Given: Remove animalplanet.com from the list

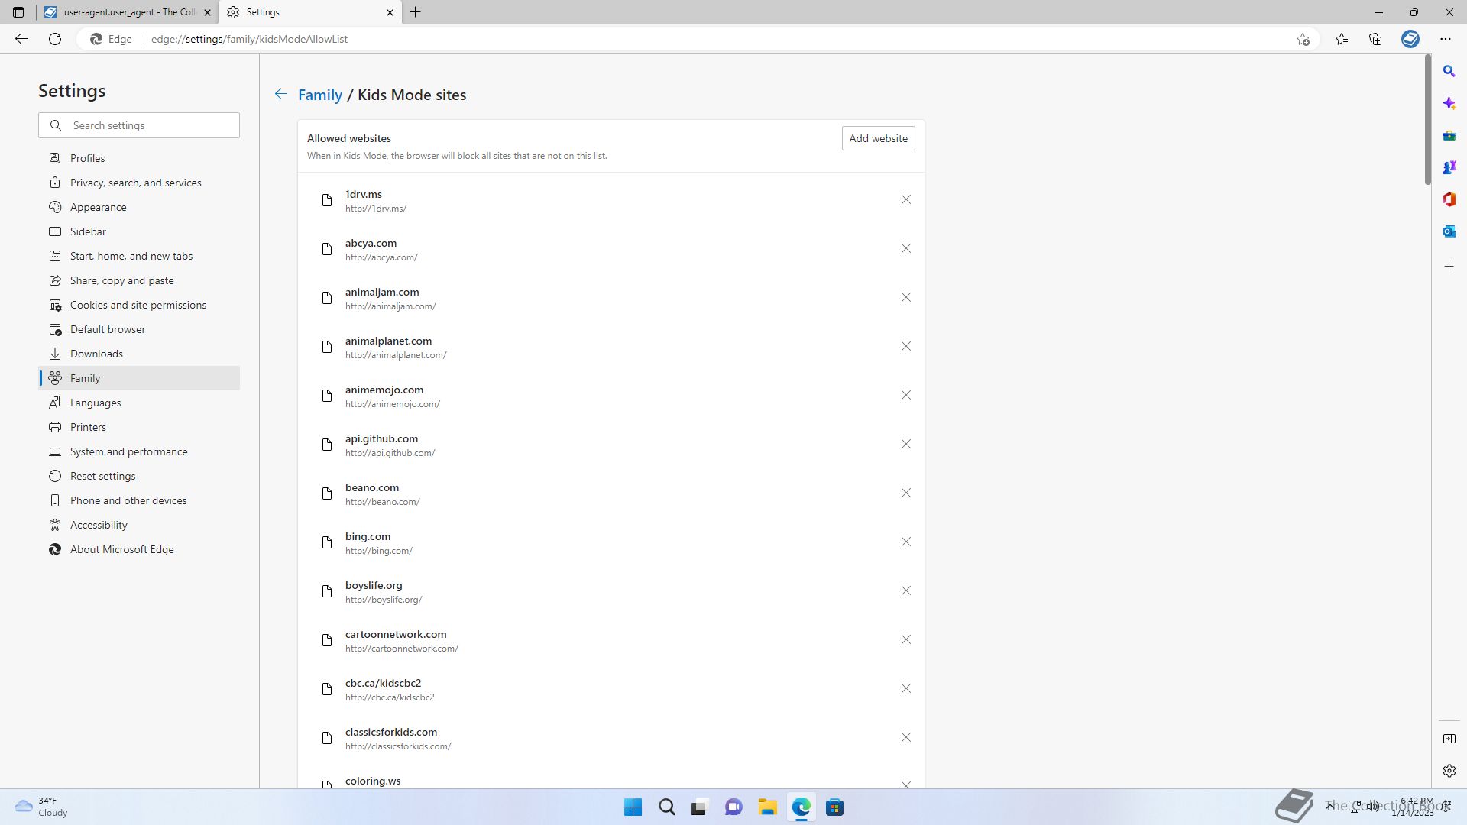Looking at the screenshot, I should 905,346.
